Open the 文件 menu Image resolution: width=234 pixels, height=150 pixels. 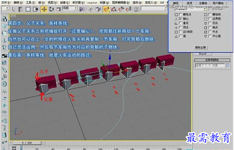pos(6,3)
